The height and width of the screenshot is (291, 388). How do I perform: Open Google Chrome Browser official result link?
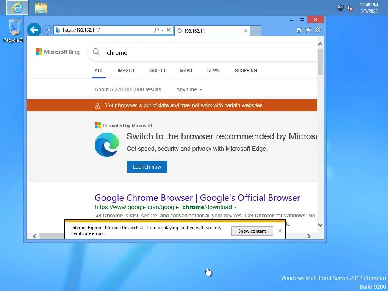pyautogui.click(x=197, y=198)
